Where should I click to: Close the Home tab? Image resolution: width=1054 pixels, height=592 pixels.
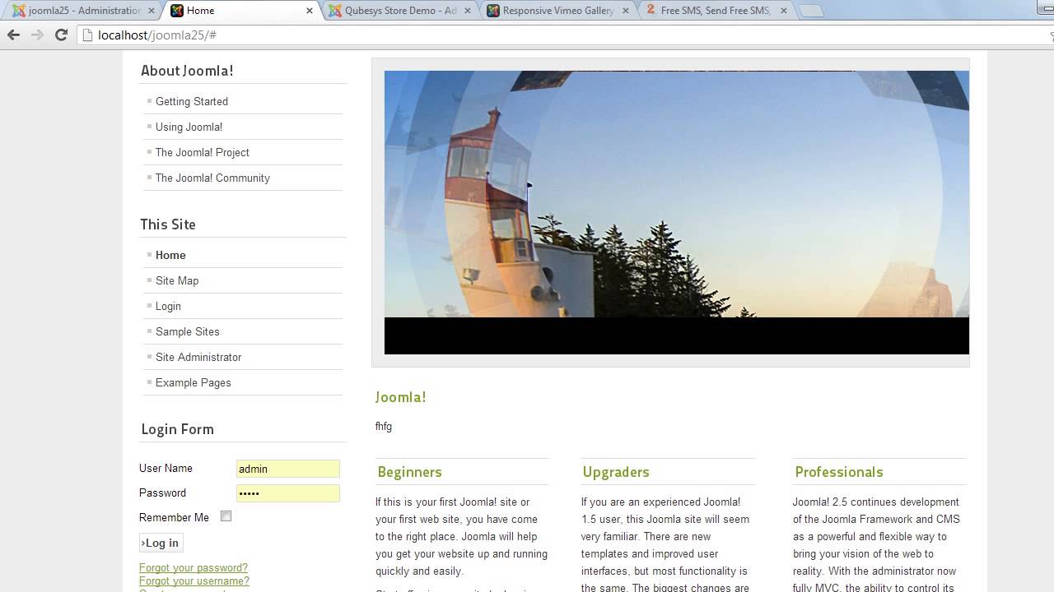pos(310,11)
